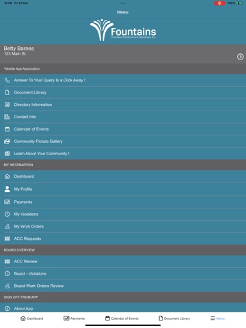The width and height of the screenshot is (246, 328).
Task: Open Dashboard tab in bottom bar
Action: 31,318
